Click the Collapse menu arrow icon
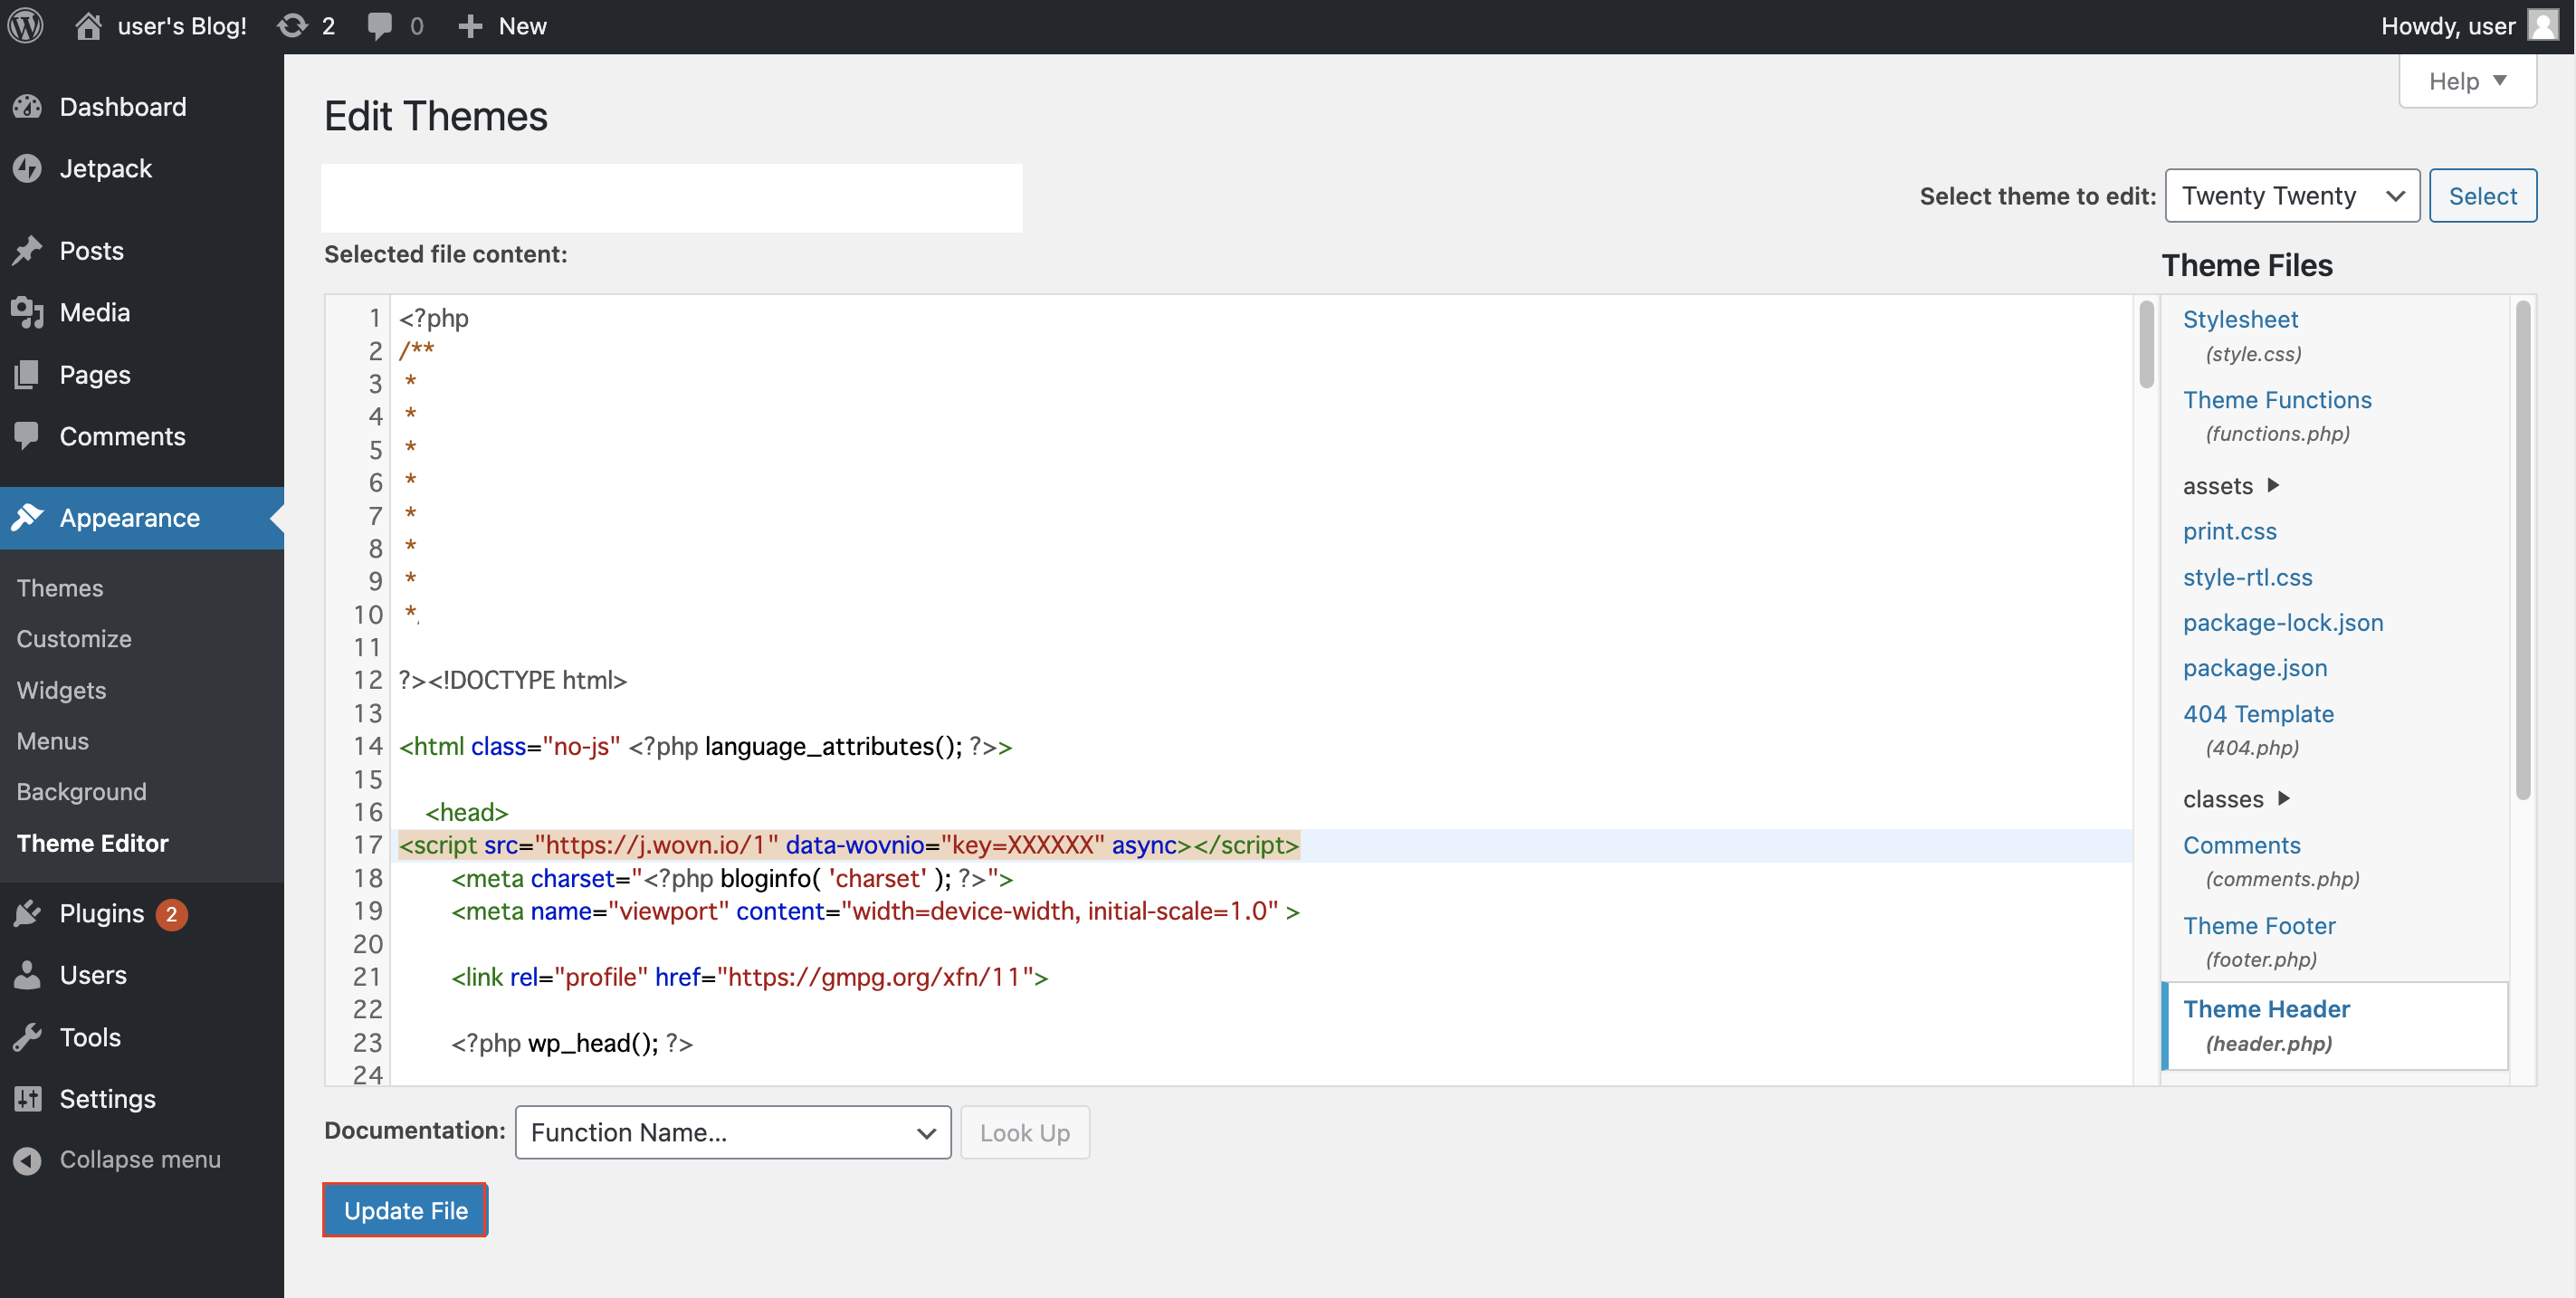The image size is (2576, 1298). pos(28,1160)
